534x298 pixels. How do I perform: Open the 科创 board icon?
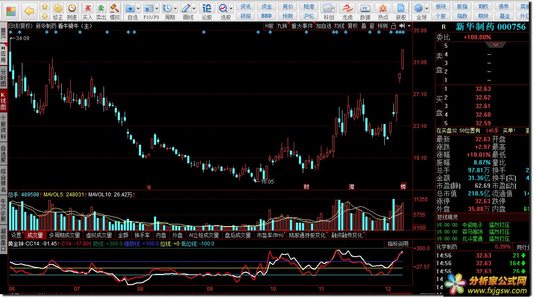coord(329,11)
